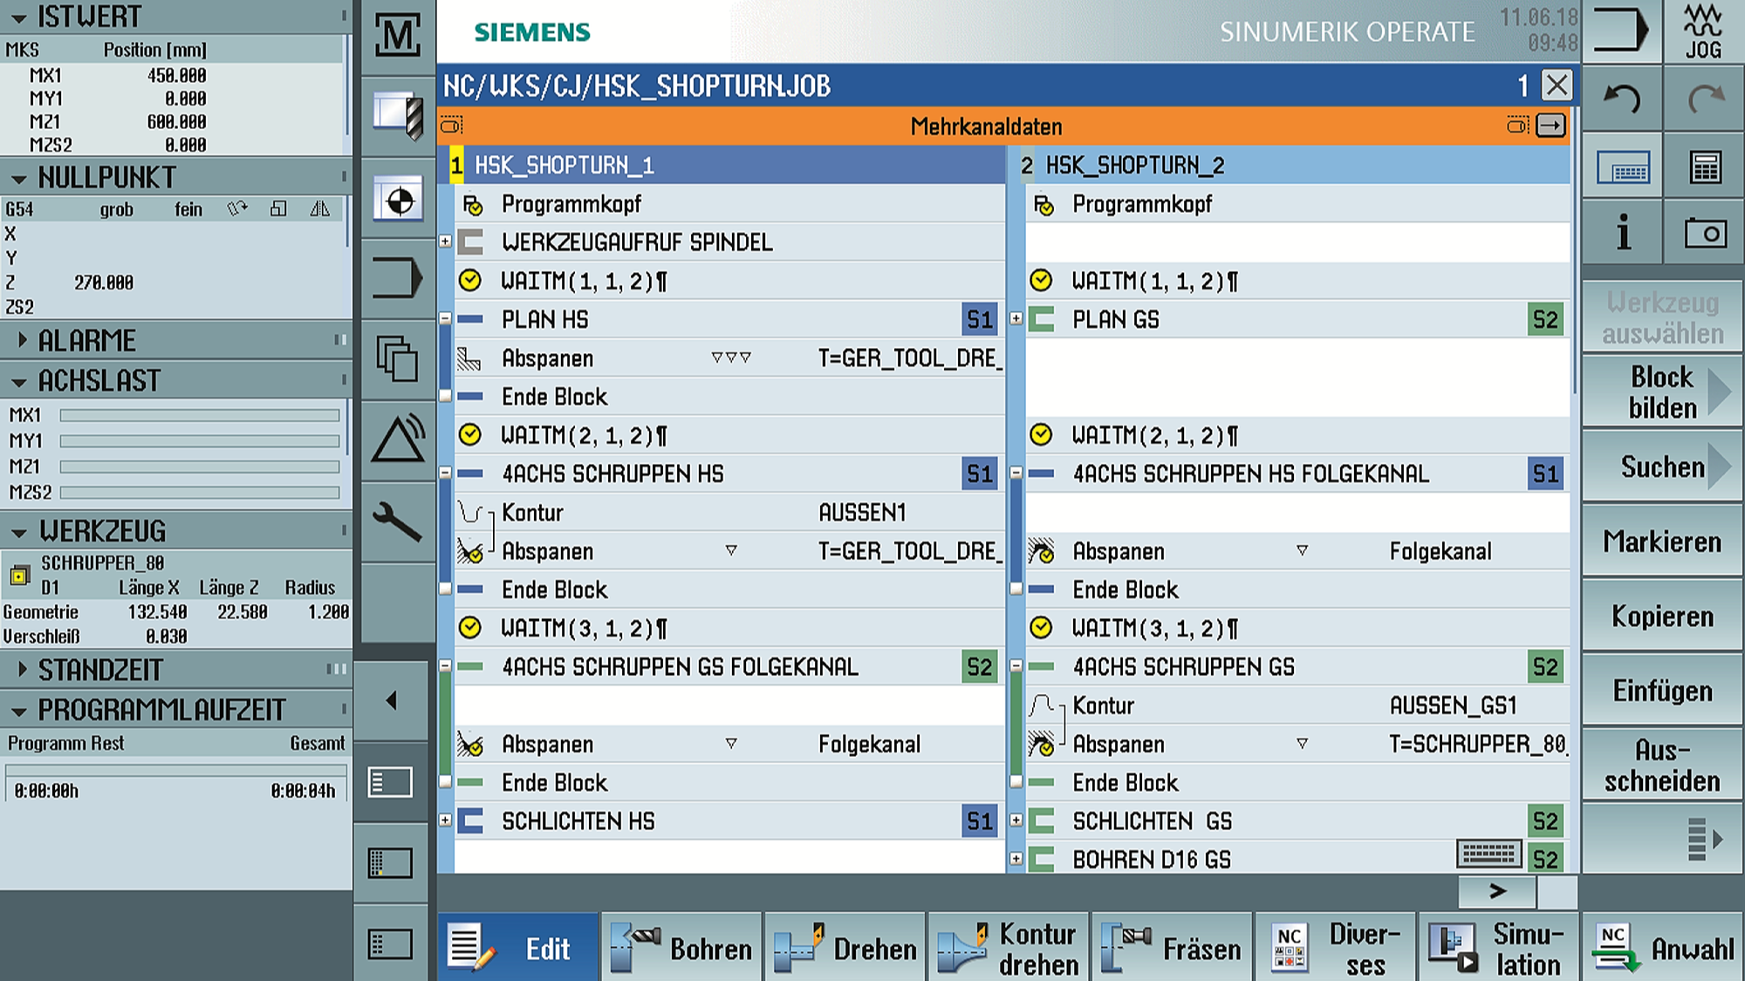Click the NC Anwahl softkey
The height and width of the screenshot is (981, 1745).
(x=1663, y=948)
